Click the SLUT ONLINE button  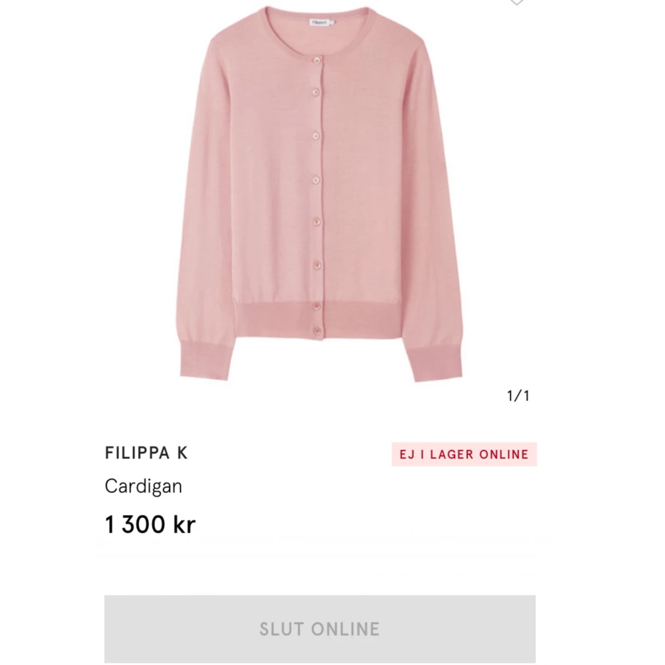[x=320, y=629]
